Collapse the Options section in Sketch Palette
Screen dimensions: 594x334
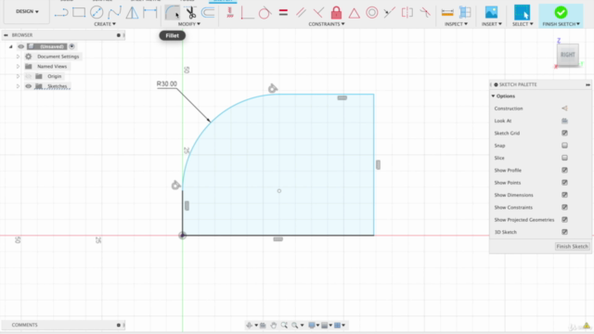pos(493,96)
